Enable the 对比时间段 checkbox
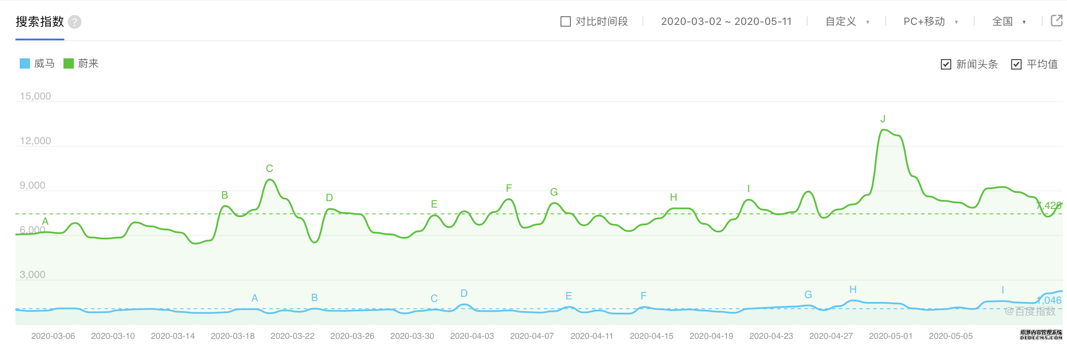Viewport: 1067px width, 344px height. tap(566, 21)
